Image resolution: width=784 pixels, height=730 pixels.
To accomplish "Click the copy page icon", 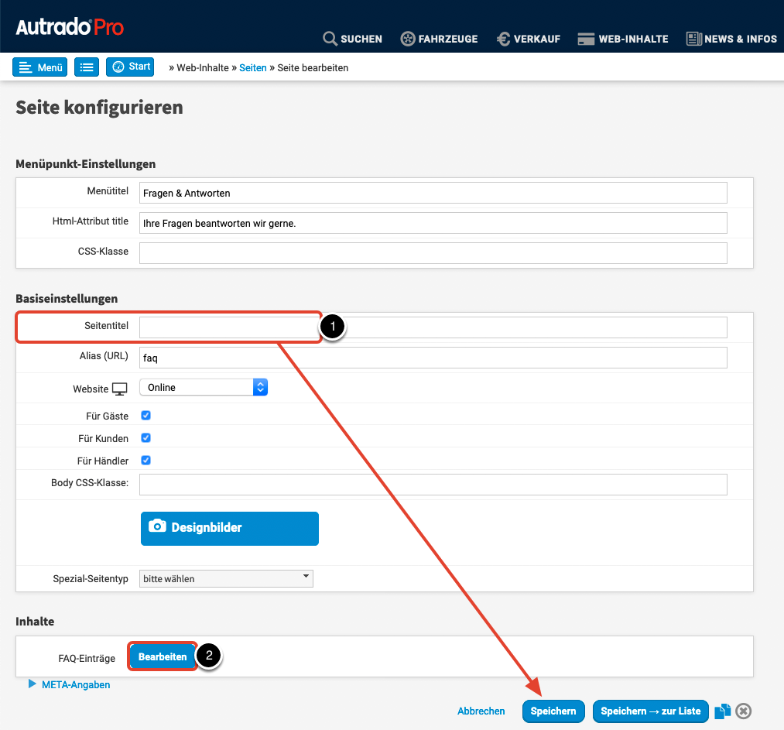I will click(722, 711).
